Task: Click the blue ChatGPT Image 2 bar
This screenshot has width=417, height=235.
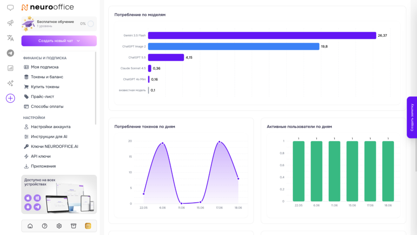Action: coord(233,46)
